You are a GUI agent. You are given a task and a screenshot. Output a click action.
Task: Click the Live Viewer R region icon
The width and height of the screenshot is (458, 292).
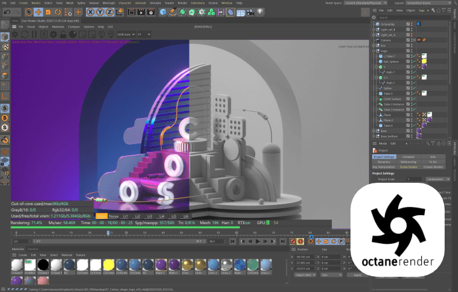coord(44,34)
